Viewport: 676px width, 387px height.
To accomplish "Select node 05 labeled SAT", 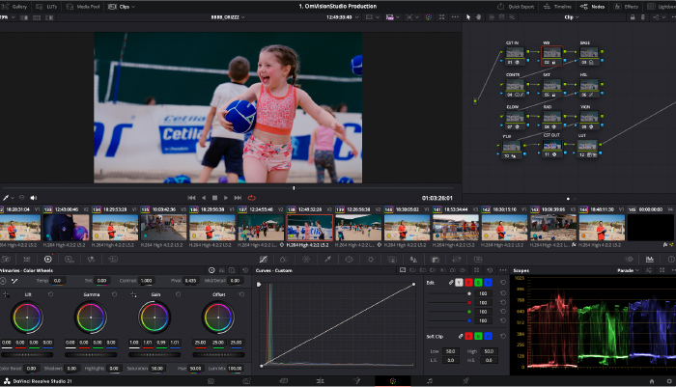I will [x=551, y=87].
